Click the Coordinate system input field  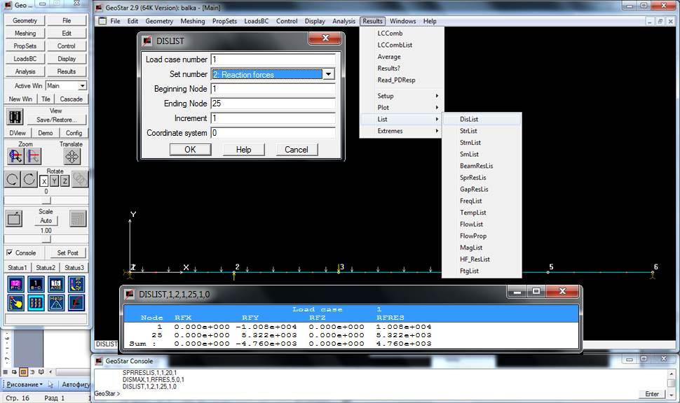click(x=273, y=133)
